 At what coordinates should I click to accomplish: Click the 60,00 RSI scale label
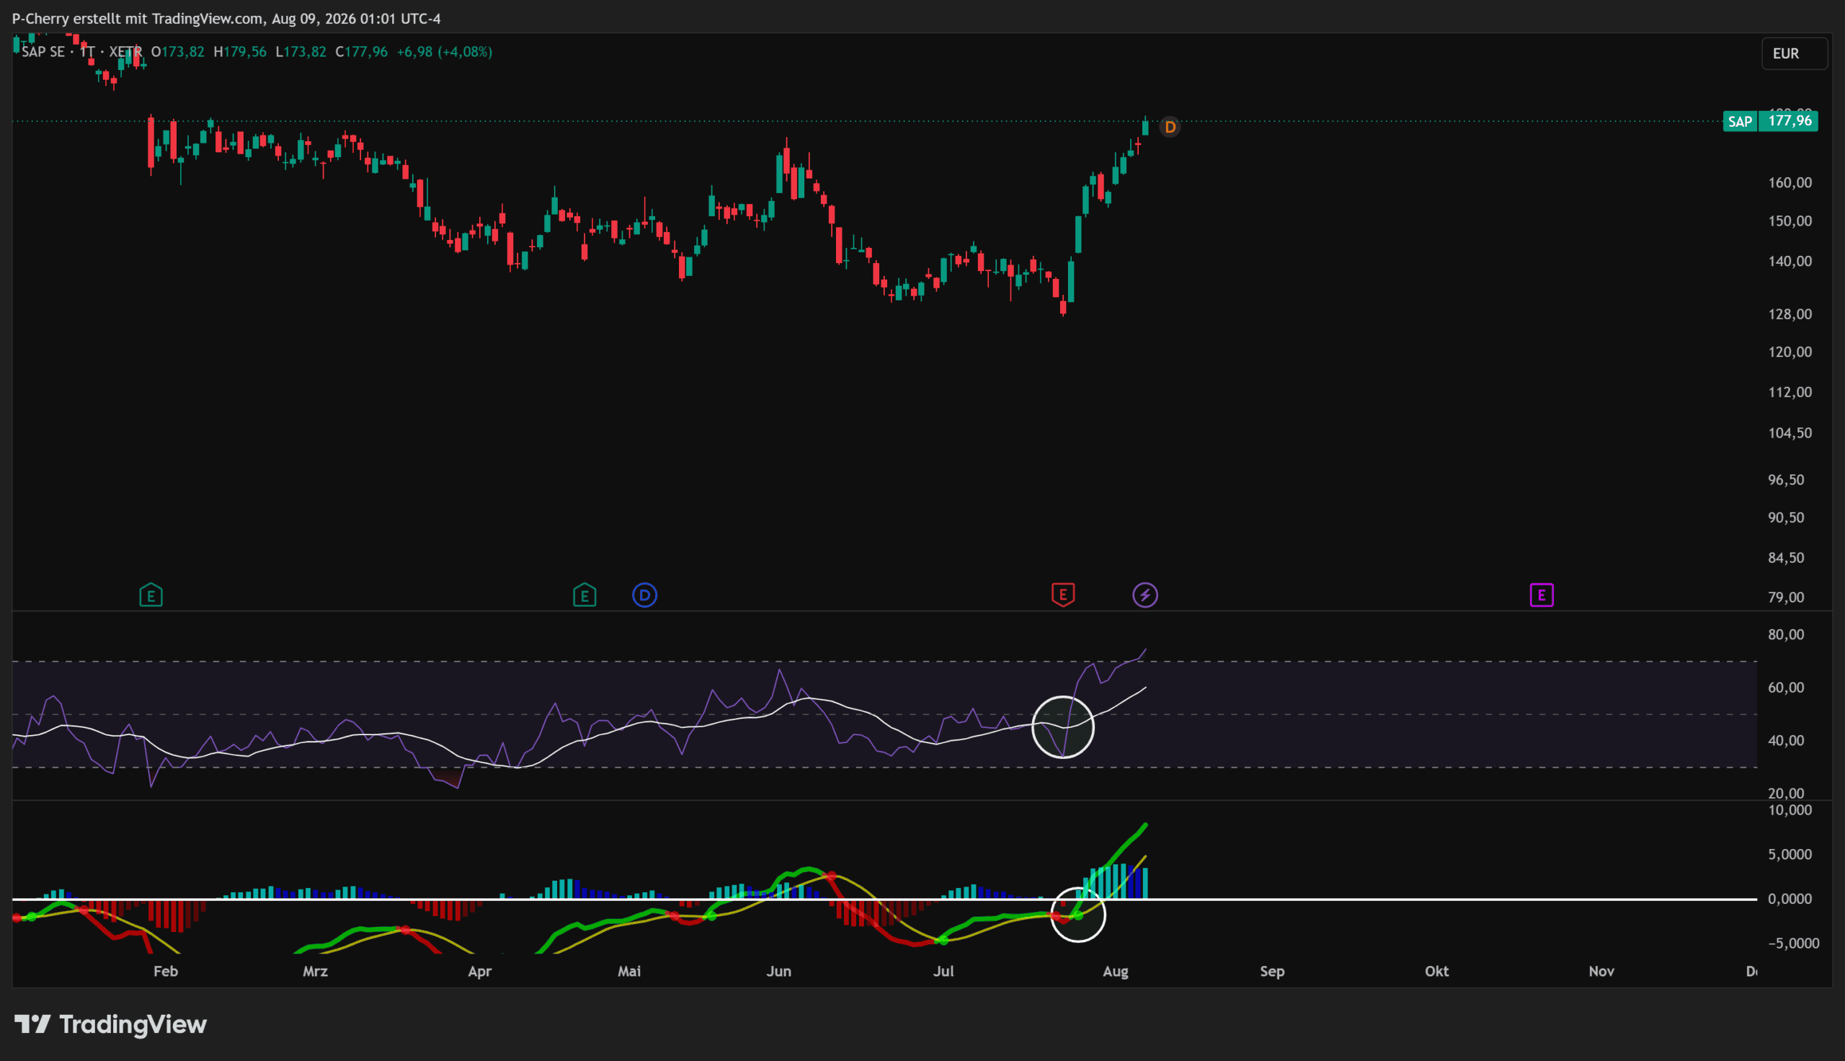pyautogui.click(x=1786, y=688)
